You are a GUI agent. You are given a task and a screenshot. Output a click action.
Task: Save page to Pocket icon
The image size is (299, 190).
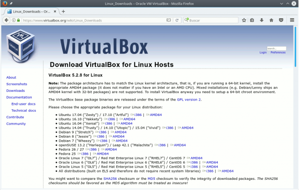pyautogui.click(x=281, y=20)
